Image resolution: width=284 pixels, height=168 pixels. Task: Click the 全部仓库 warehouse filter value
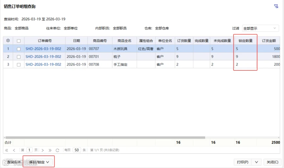[x=162, y=28]
